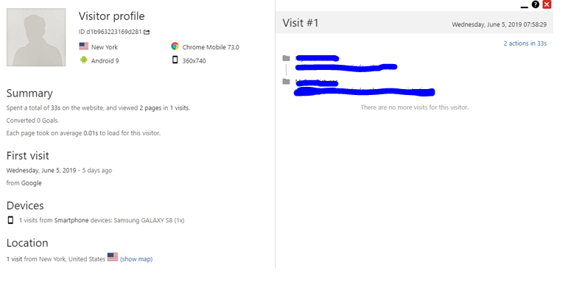
Task: Click the US flag beside New York
Action: (x=84, y=46)
